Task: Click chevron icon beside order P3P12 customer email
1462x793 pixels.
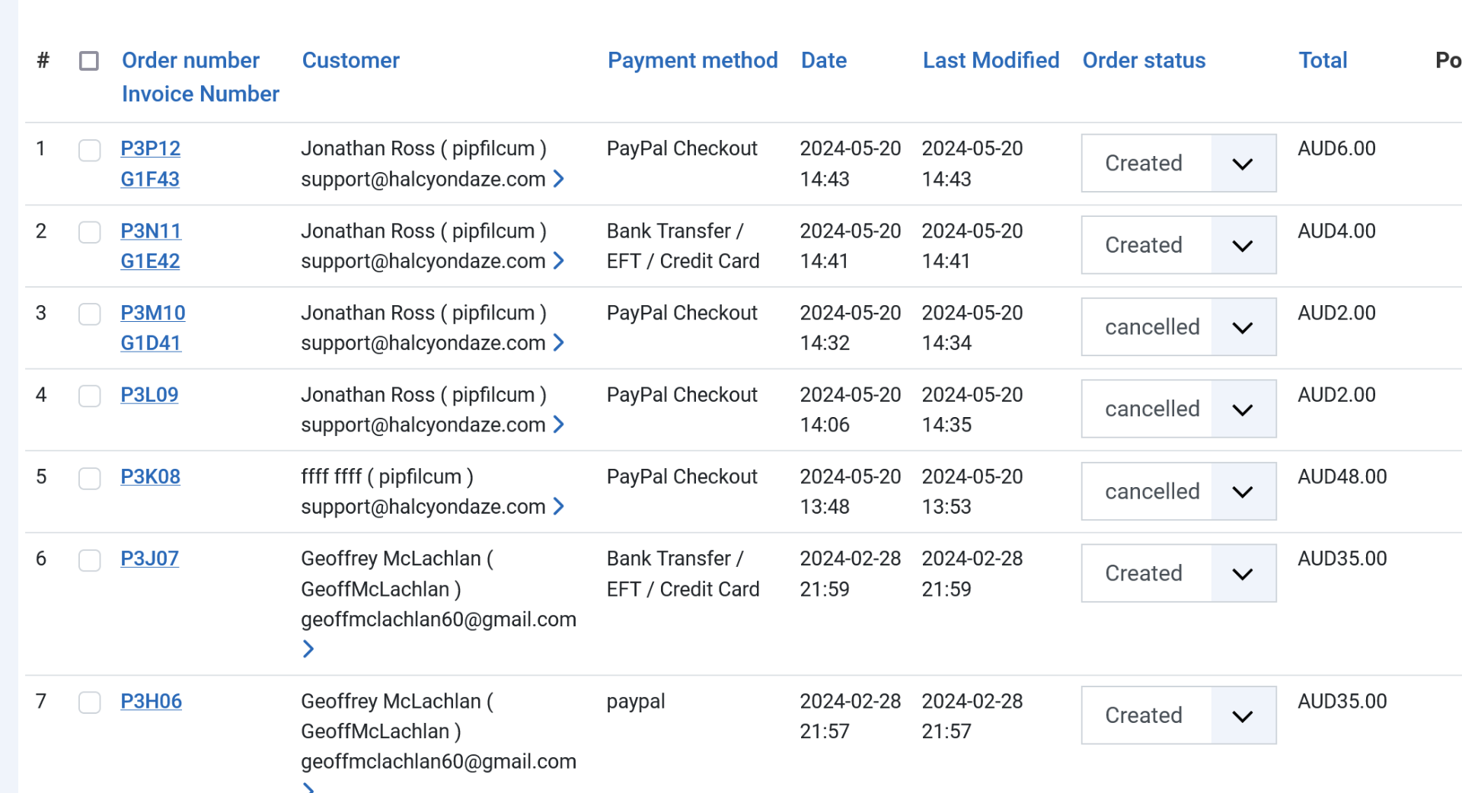Action: pos(559,179)
